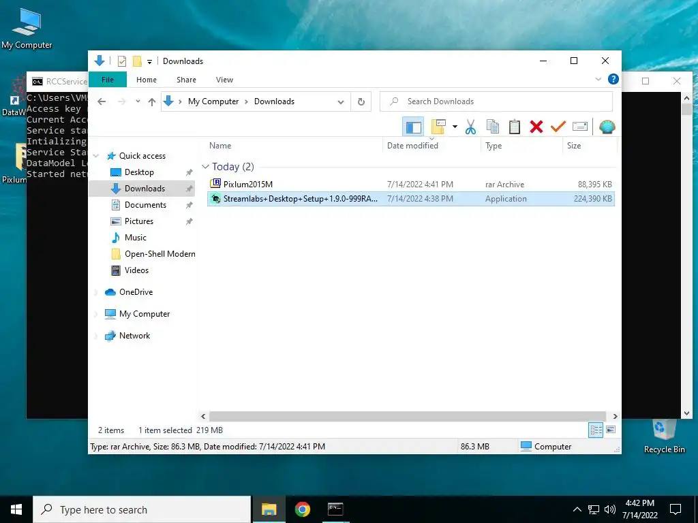This screenshot has height=523, width=698.
Task: Click the Up one level arrow
Action: [152, 102]
